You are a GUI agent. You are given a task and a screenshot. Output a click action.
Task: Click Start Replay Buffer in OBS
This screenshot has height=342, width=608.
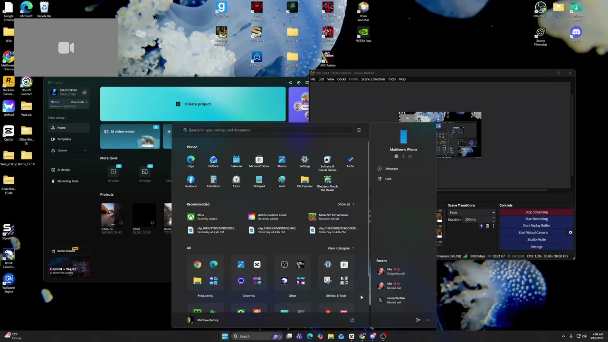[536, 226]
